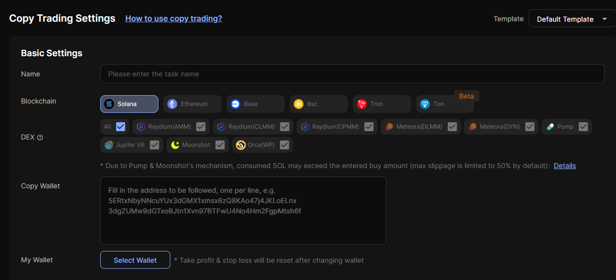Viewport: 616px width, 280px height.
Task: Click the Meteora(DYN) logo icon
Action: 472,127
